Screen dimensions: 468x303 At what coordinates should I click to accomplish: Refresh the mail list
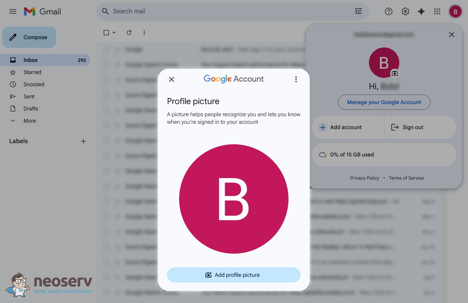tap(129, 33)
